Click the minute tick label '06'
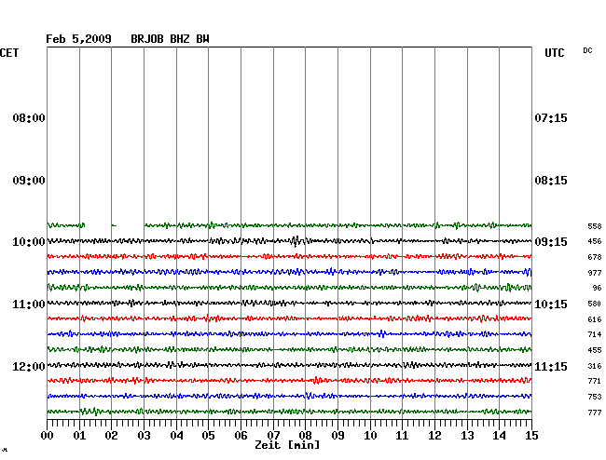The image size is (606, 460). 241,436
